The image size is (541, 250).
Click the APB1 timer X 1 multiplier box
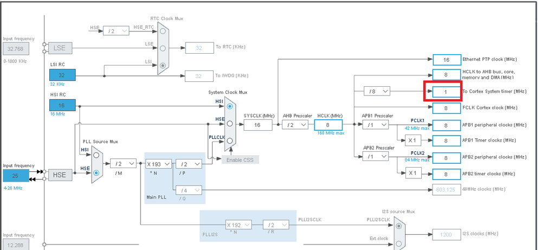point(413,140)
